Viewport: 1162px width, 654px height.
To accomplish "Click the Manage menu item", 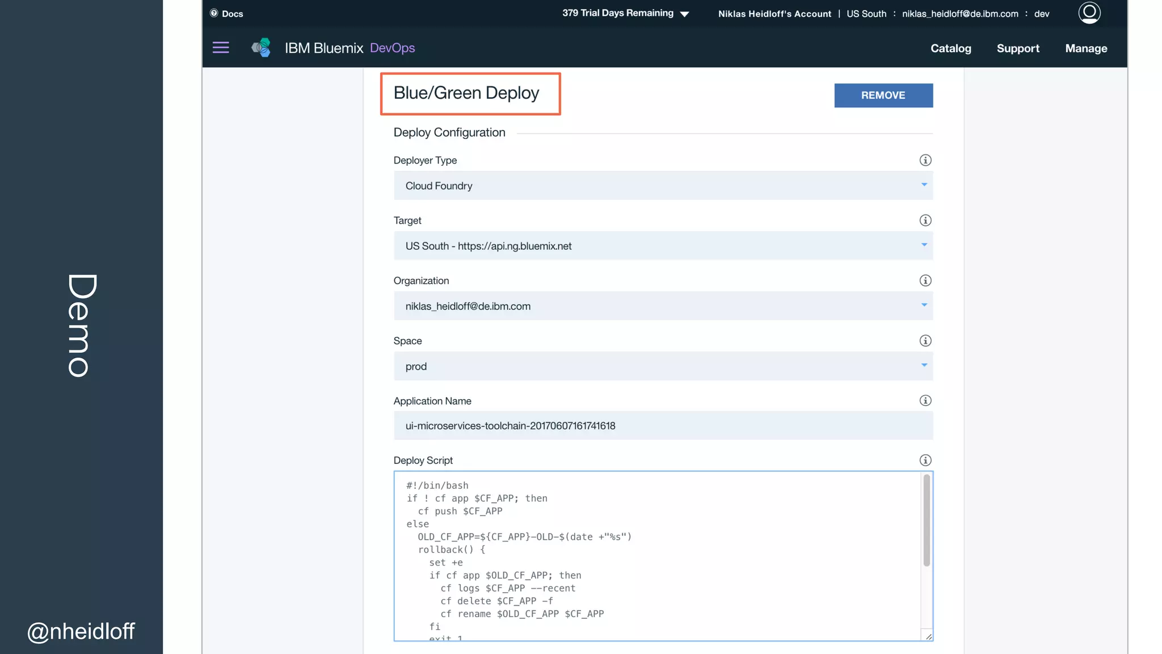I will [1086, 48].
